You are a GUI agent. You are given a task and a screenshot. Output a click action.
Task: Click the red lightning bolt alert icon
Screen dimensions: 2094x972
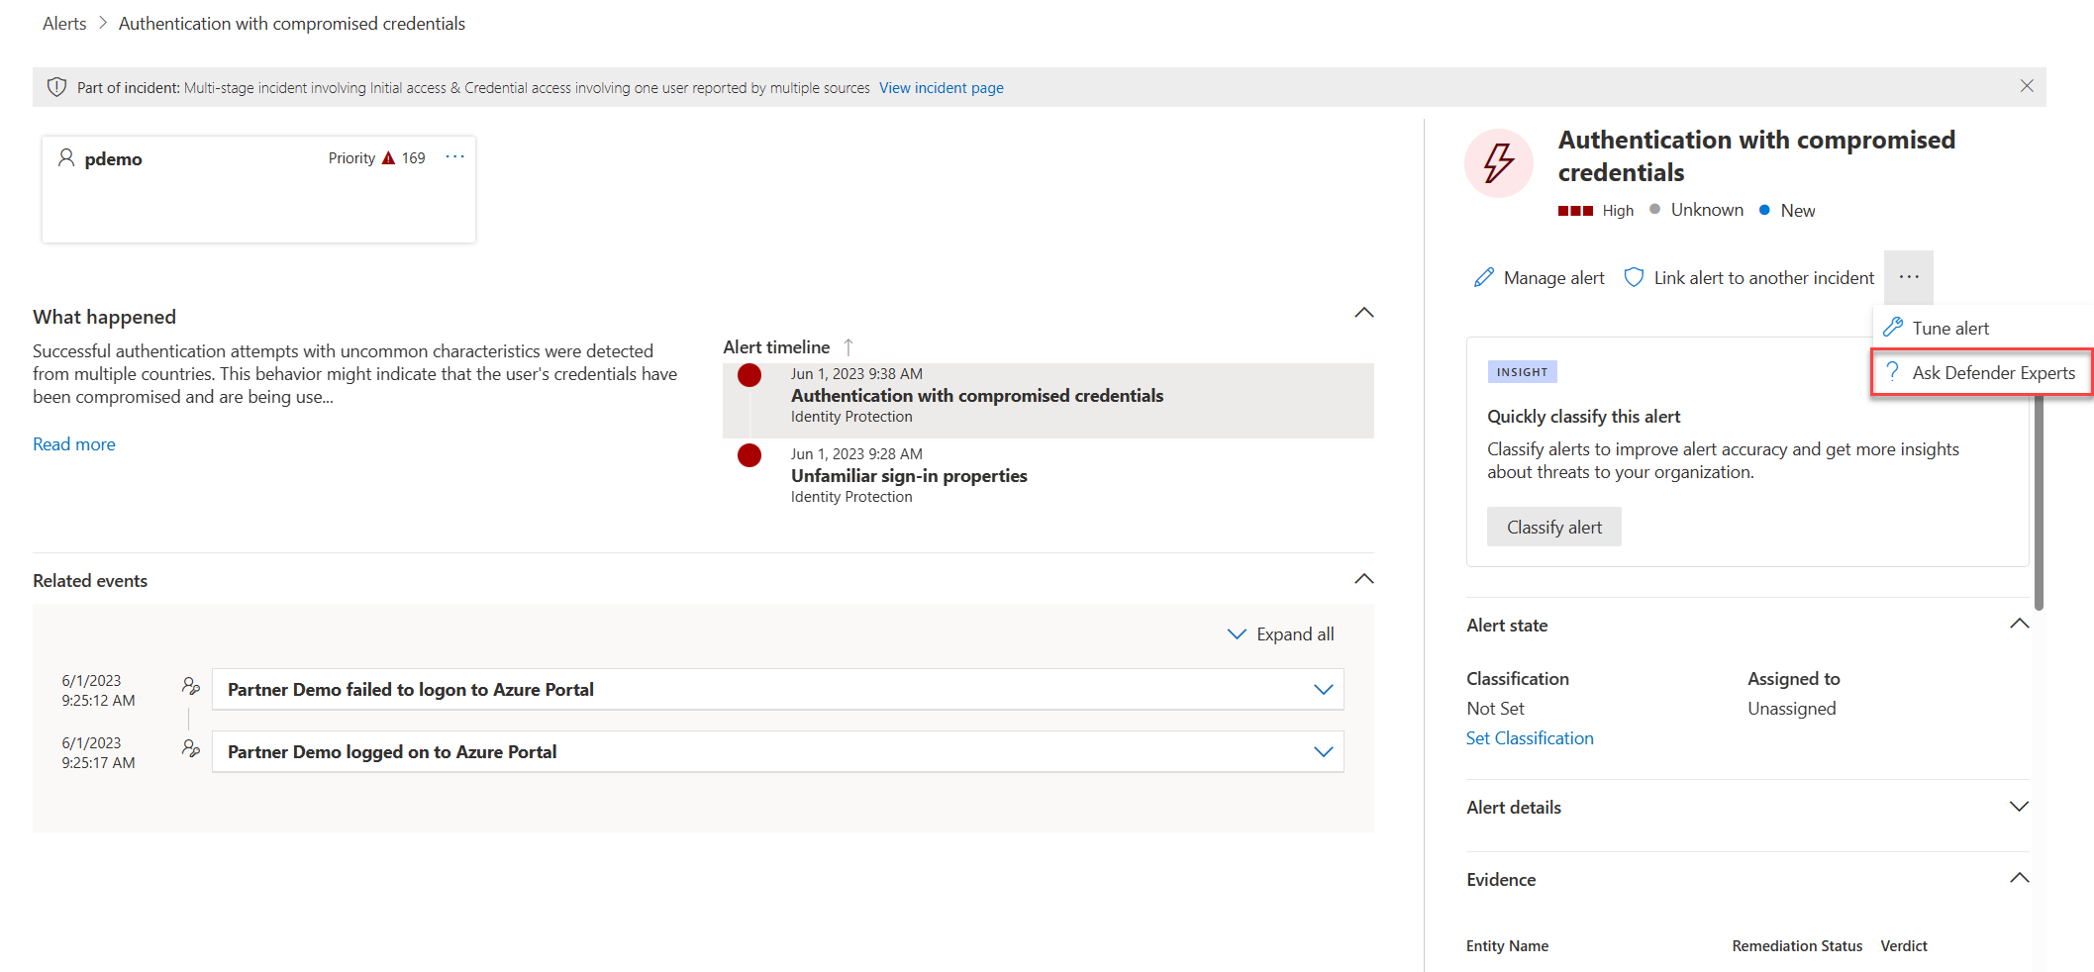click(x=1498, y=163)
